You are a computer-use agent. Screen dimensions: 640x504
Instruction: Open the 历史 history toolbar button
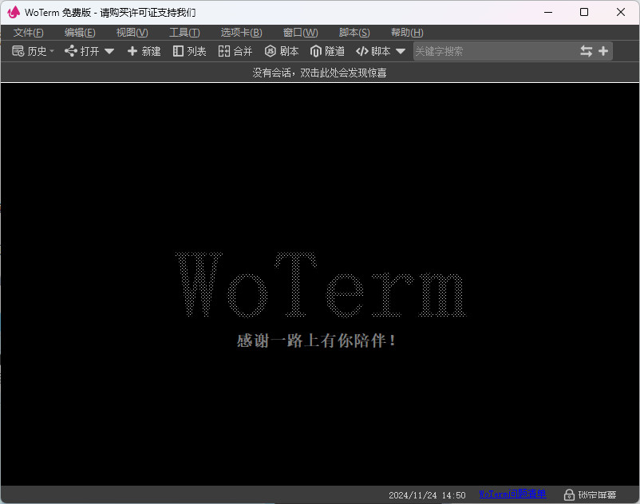click(32, 51)
